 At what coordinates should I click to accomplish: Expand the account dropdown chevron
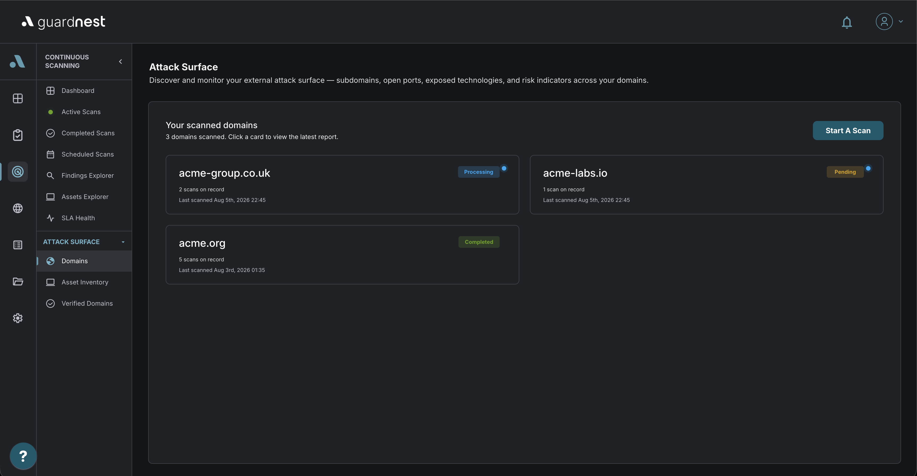901,21
